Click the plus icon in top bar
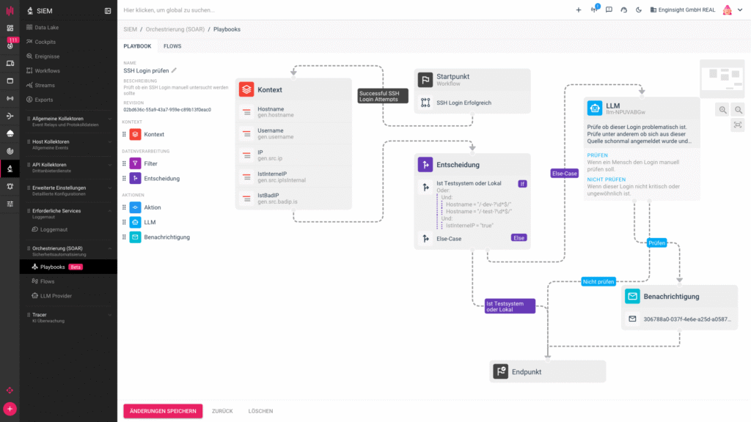The image size is (751, 422). (578, 10)
